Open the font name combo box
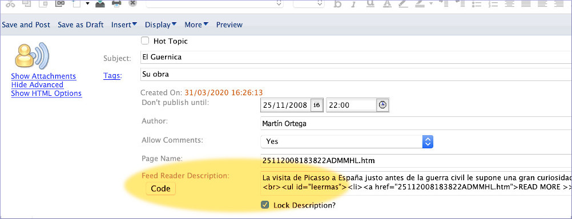Viewport: 572px width, 219px height. point(215,3)
